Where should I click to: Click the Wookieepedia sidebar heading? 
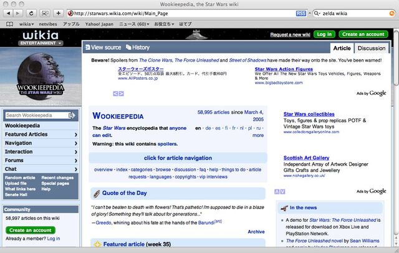[22, 126]
